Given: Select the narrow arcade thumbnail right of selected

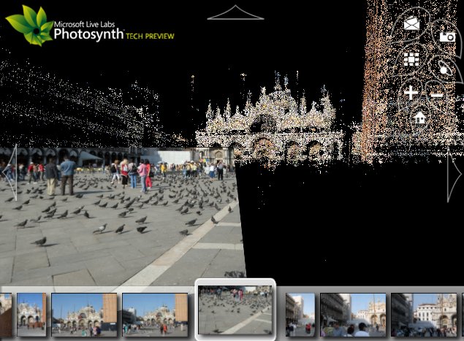Looking at the screenshot, I should pos(300,314).
